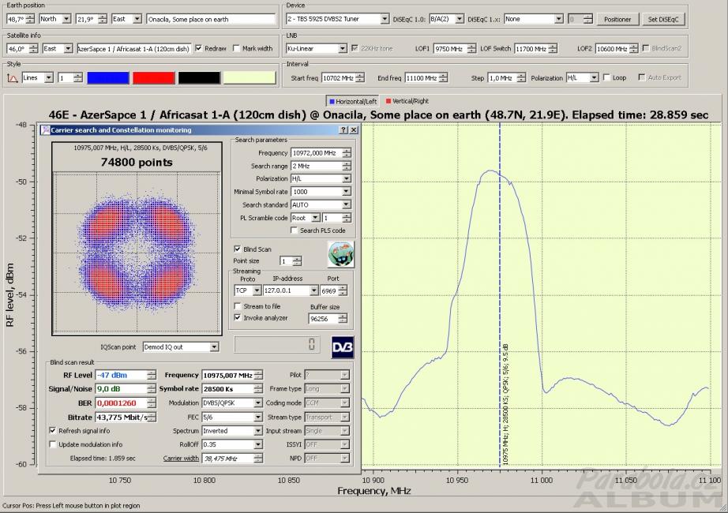Click the Point size stepper
Viewport: 728px width, 513px height.
point(297,261)
